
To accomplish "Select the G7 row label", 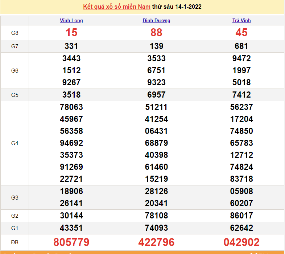I will (x=15, y=46).
